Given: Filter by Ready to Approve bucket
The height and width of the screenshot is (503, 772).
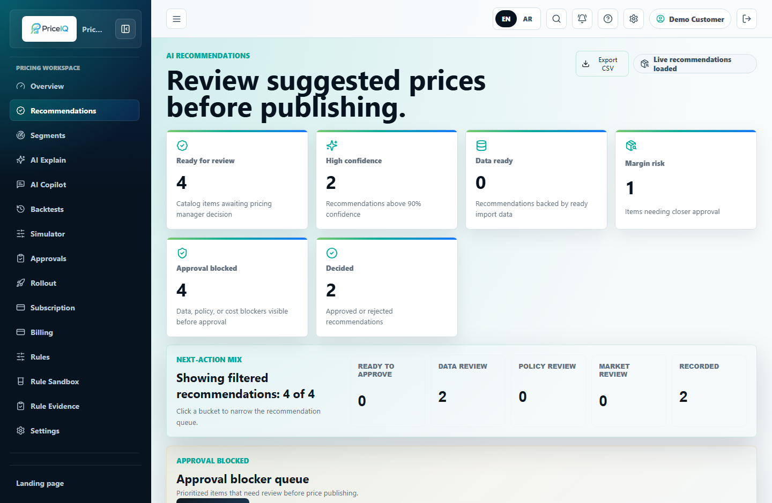Looking at the screenshot, I should [x=388, y=391].
